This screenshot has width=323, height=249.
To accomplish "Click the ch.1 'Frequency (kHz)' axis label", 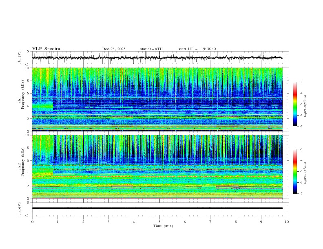I will (23, 94).
